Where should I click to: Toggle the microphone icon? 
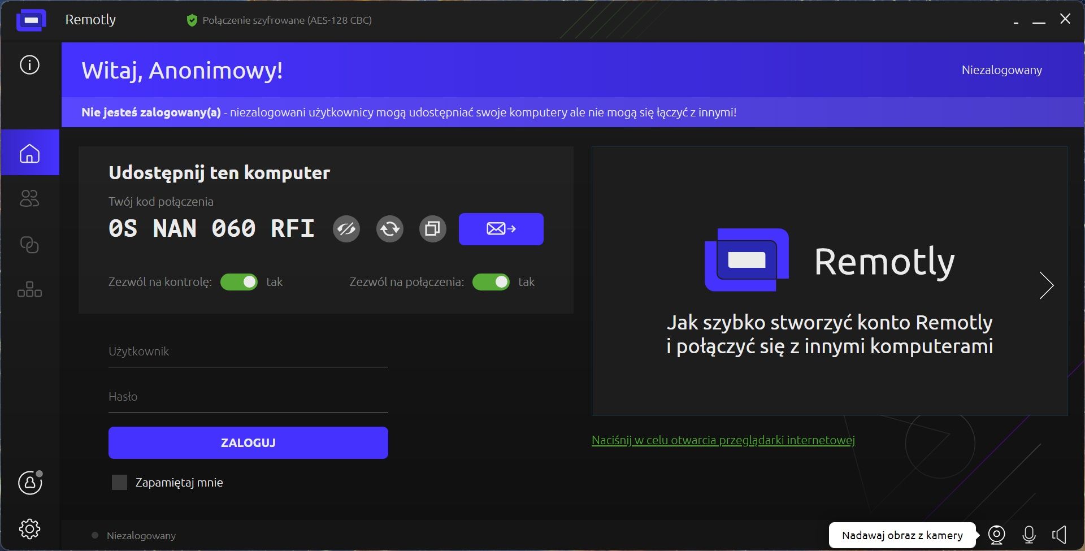pos(1029,535)
